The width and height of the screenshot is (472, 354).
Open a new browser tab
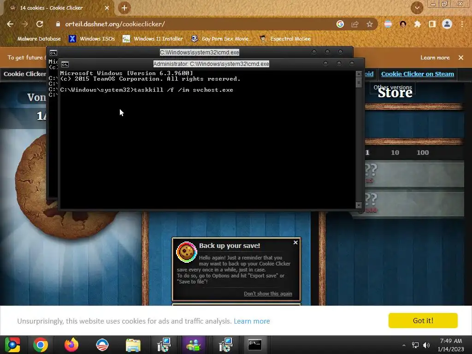point(124,8)
